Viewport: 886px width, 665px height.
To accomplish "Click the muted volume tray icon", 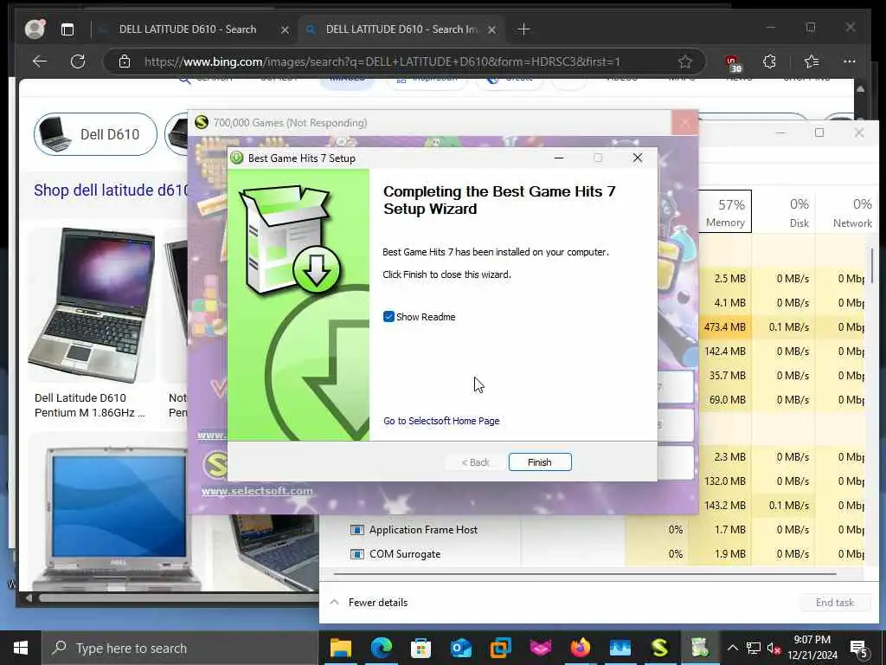I will (774, 648).
